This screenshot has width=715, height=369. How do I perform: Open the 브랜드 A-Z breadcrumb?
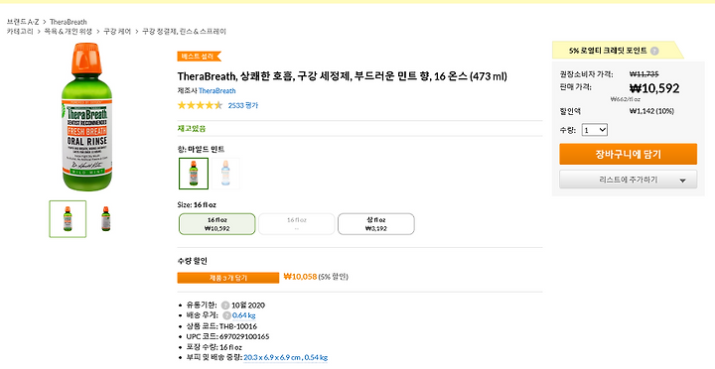click(x=23, y=22)
